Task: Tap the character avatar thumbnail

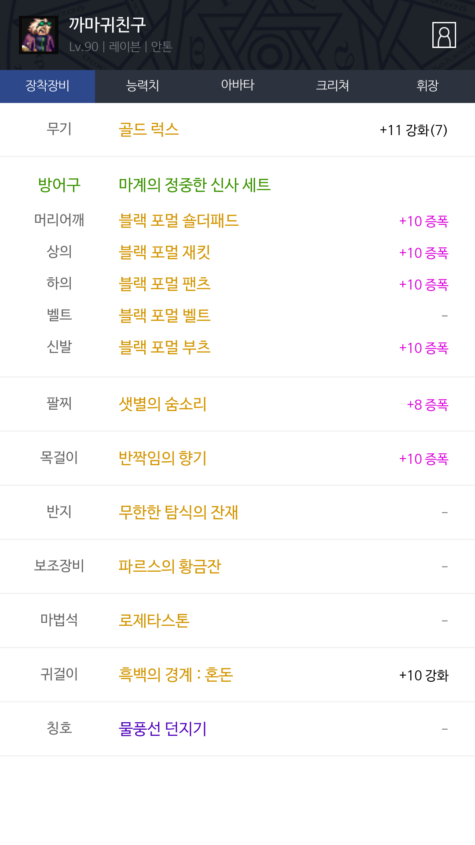Action: (x=39, y=35)
